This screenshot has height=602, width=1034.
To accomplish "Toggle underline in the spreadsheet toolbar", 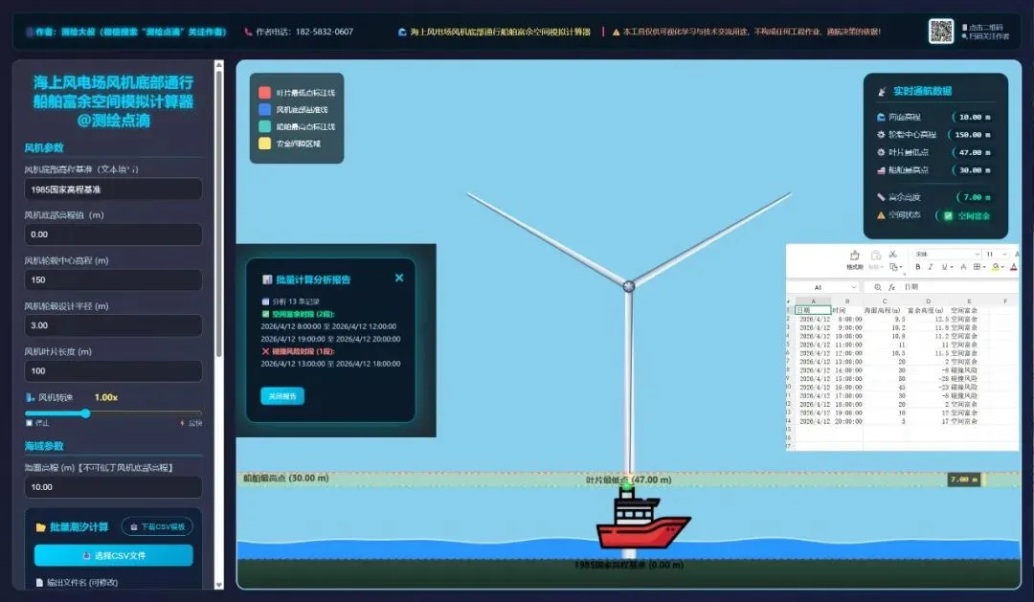I will [x=944, y=267].
